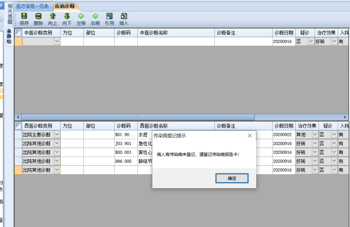Click the 中医诊断名称 column header
The height and width of the screenshot is (227, 350).
point(176,33)
